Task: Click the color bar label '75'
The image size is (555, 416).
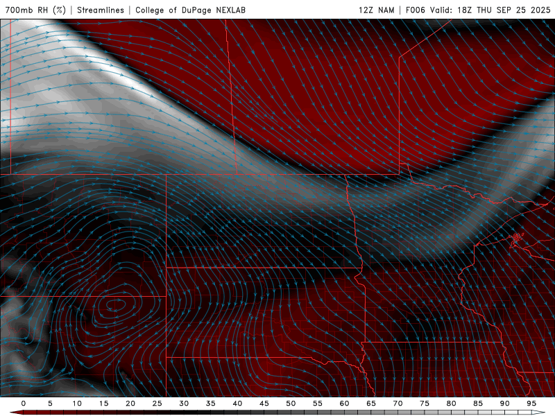Action: pyautogui.click(x=425, y=404)
